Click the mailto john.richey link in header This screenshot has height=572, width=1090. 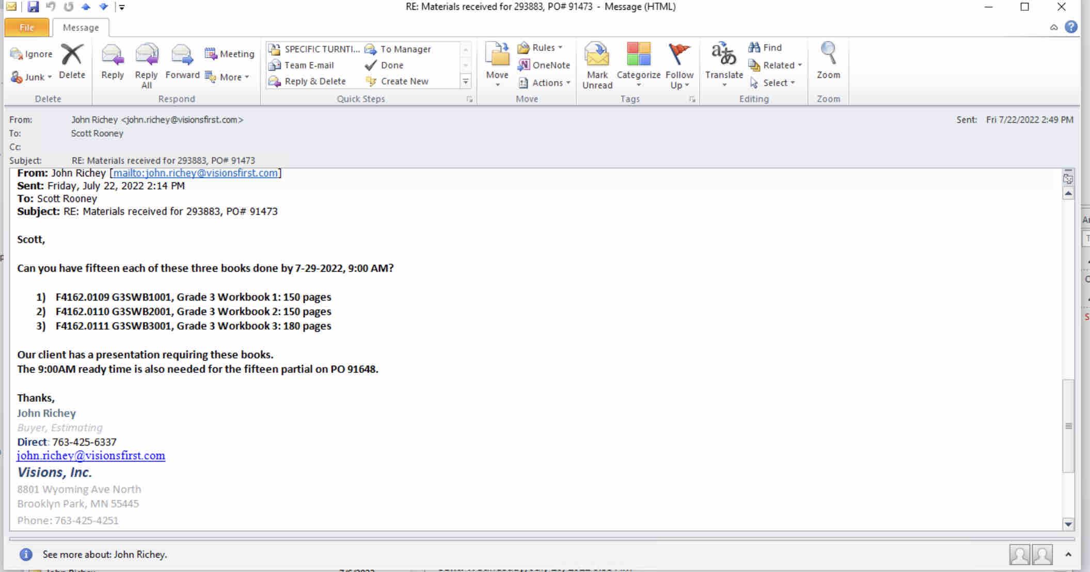(x=195, y=173)
